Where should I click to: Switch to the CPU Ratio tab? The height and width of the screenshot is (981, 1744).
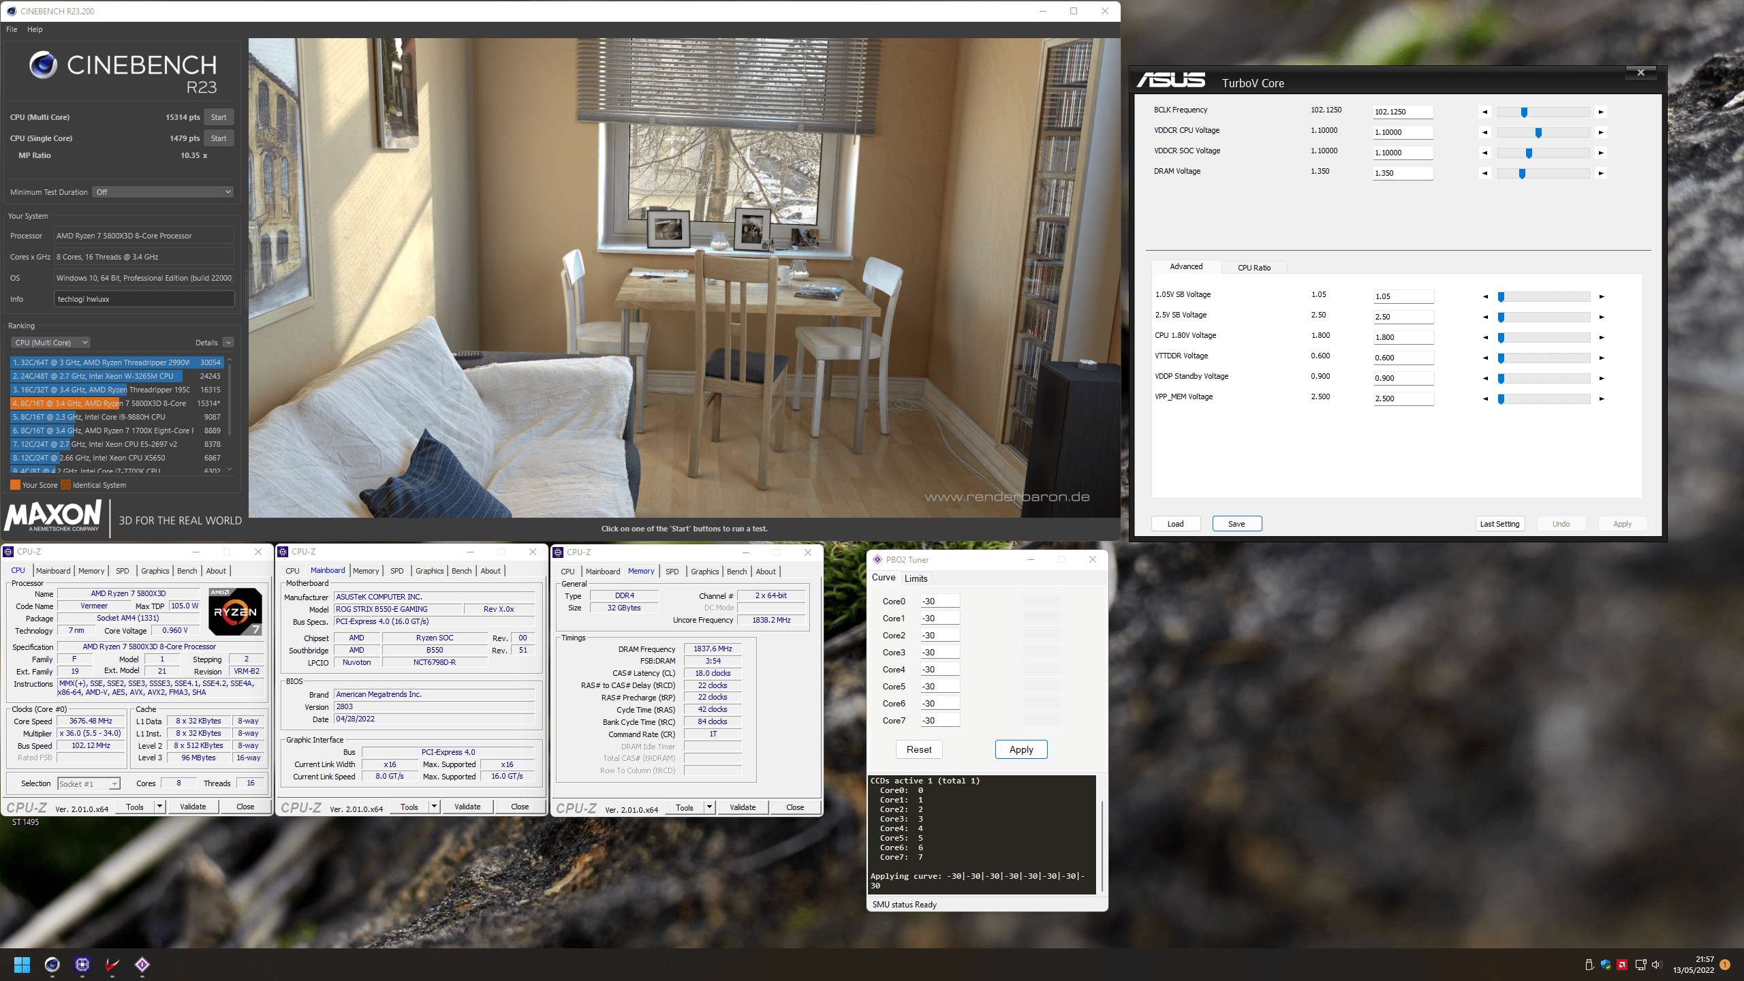pyautogui.click(x=1253, y=268)
